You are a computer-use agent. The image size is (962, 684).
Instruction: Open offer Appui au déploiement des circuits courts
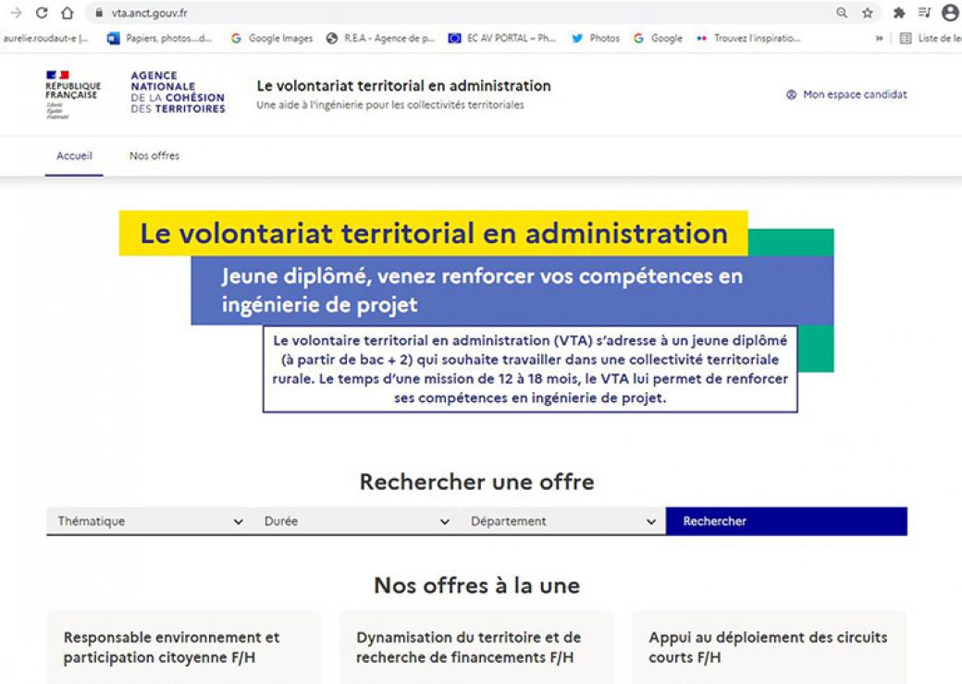(768, 647)
